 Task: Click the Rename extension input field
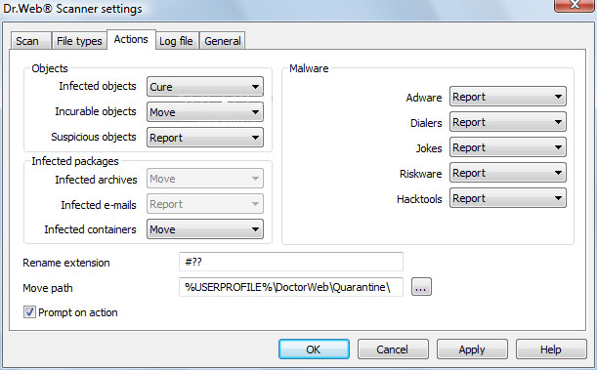tap(291, 262)
